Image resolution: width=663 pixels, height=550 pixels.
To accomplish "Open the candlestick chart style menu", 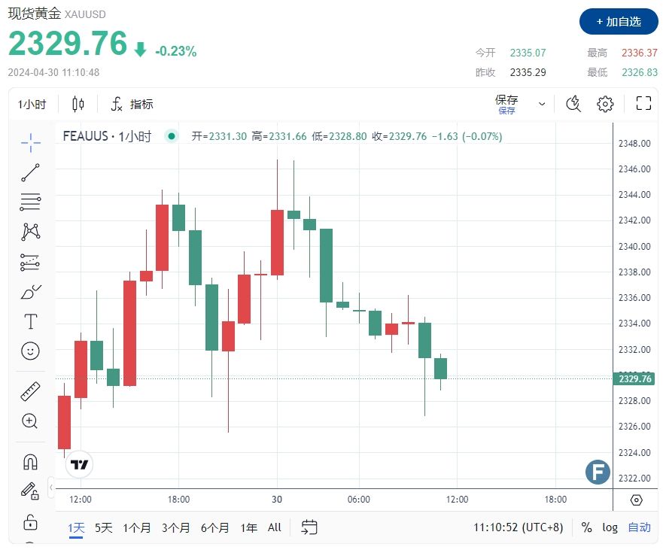I will (78, 105).
